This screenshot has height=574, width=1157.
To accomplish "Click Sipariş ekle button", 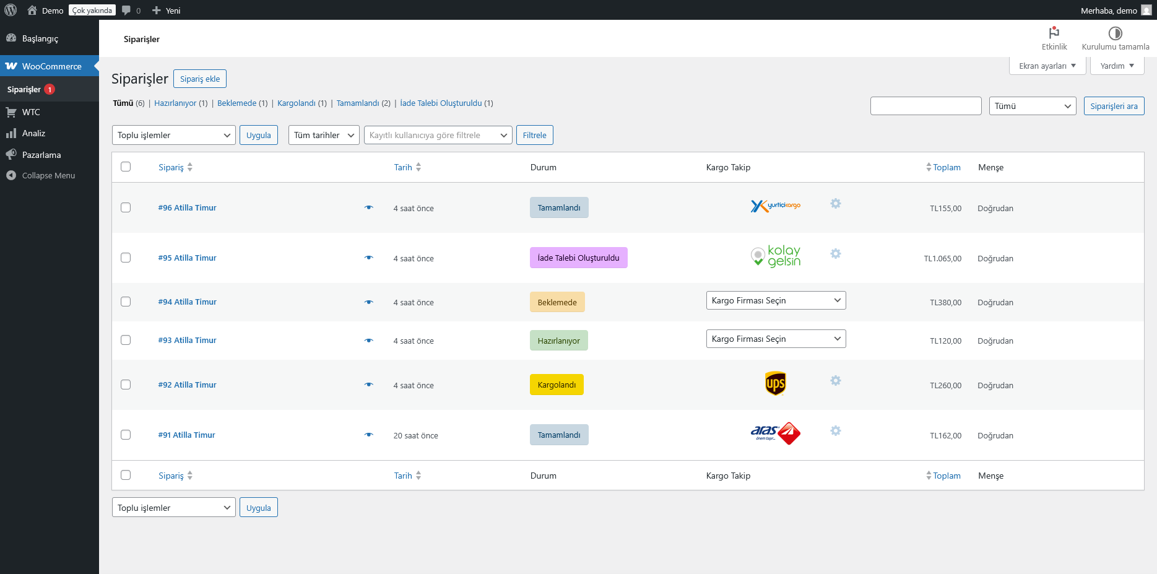I will (x=200, y=79).
